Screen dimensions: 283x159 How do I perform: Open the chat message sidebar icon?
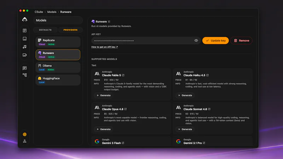click(x=25, y=68)
